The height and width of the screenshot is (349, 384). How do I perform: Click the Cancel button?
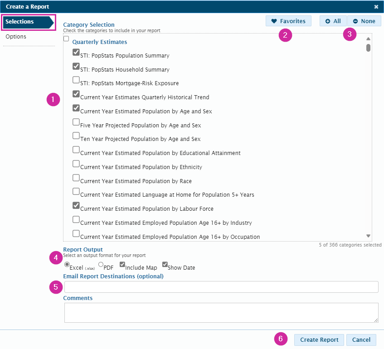pos(361,339)
